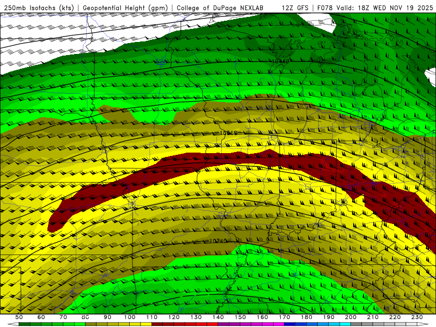
Task: Click the colorbar label '50'
Action: tap(19, 317)
